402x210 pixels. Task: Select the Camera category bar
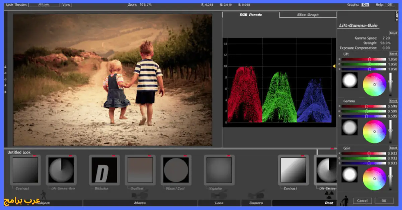pyautogui.click(x=256, y=203)
